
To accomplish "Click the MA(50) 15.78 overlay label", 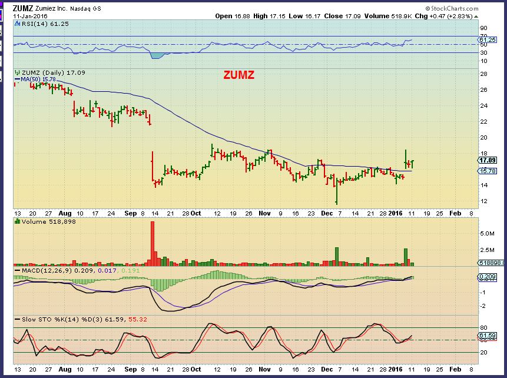I will (x=38, y=79).
